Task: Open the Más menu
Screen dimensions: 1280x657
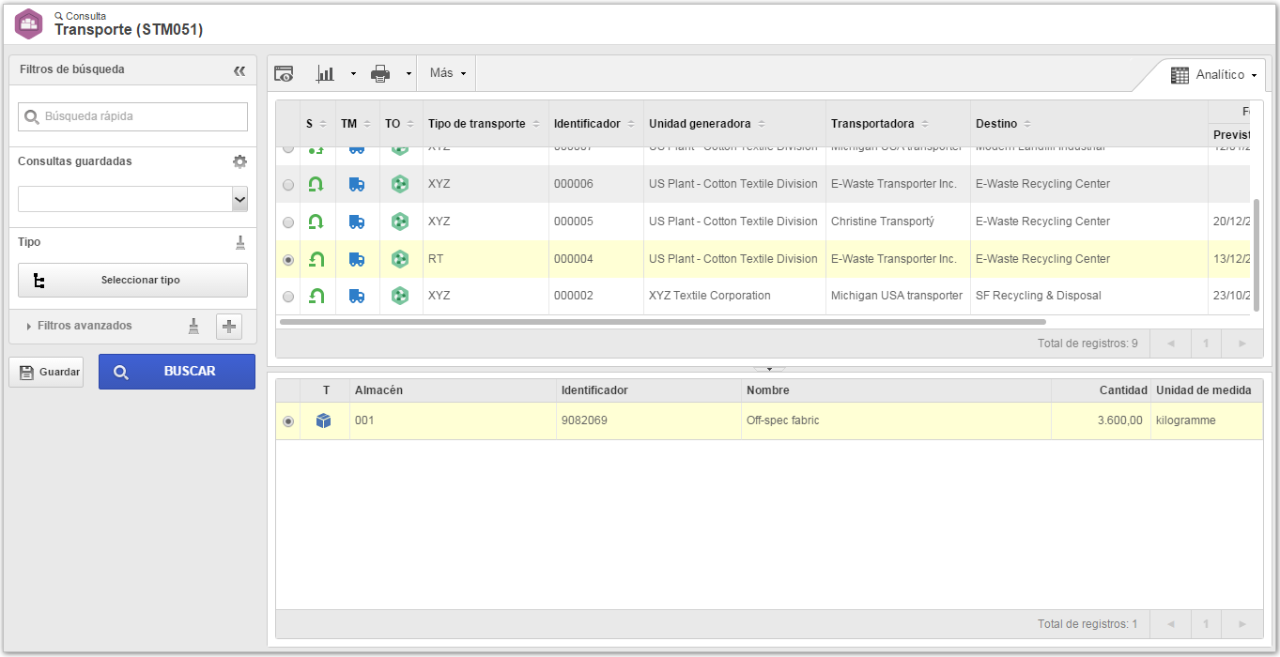Action: pos(448,73)
